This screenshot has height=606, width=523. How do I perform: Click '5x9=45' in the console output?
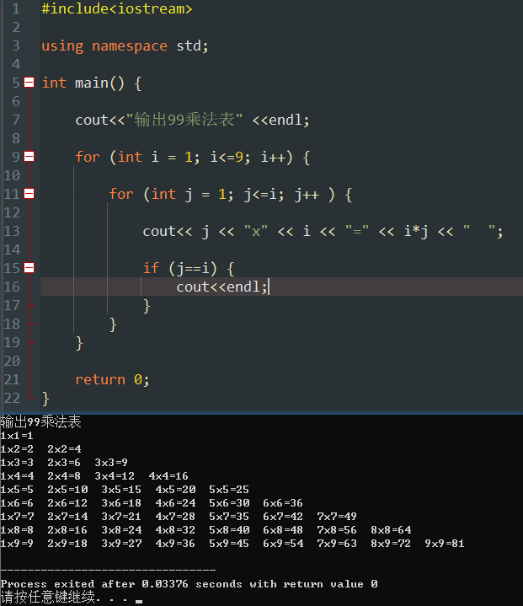[229, 544]
